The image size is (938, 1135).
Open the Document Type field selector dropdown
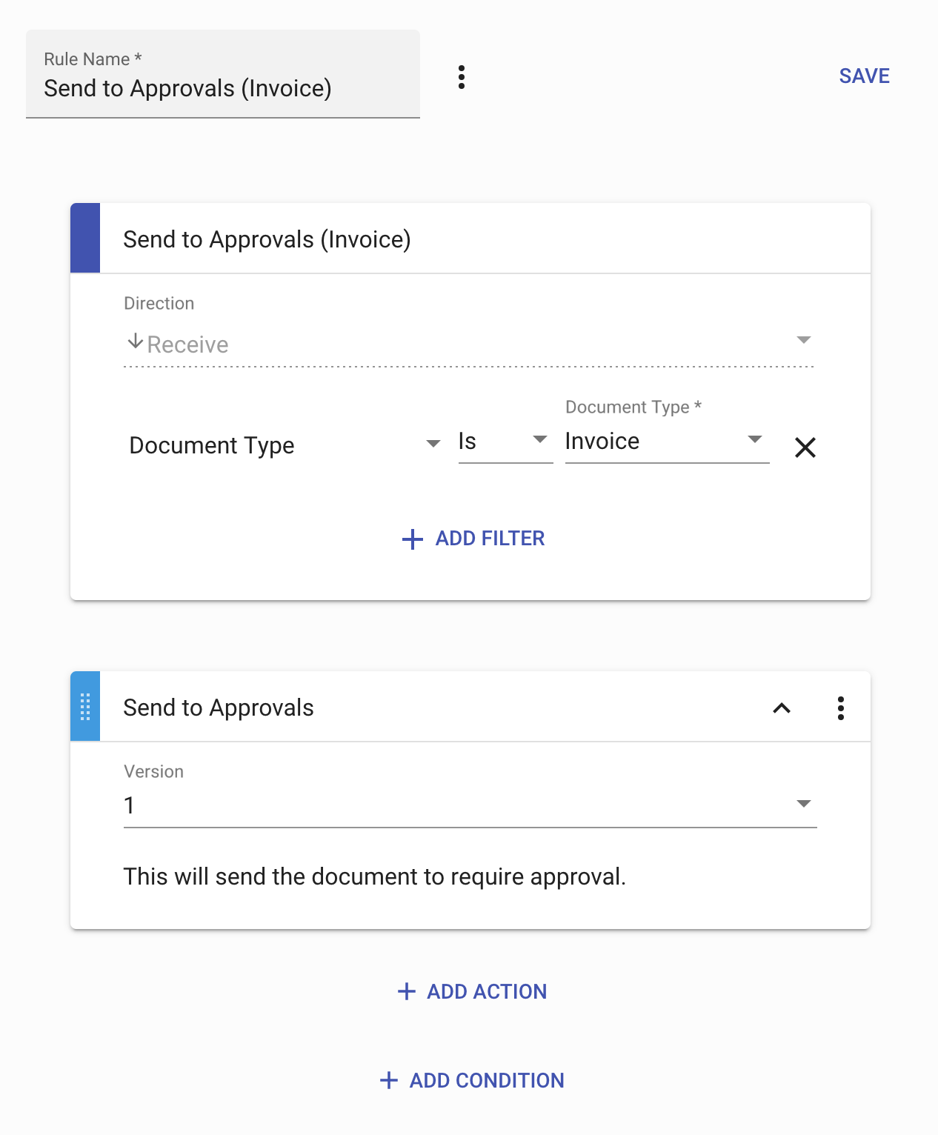point(433,444)
